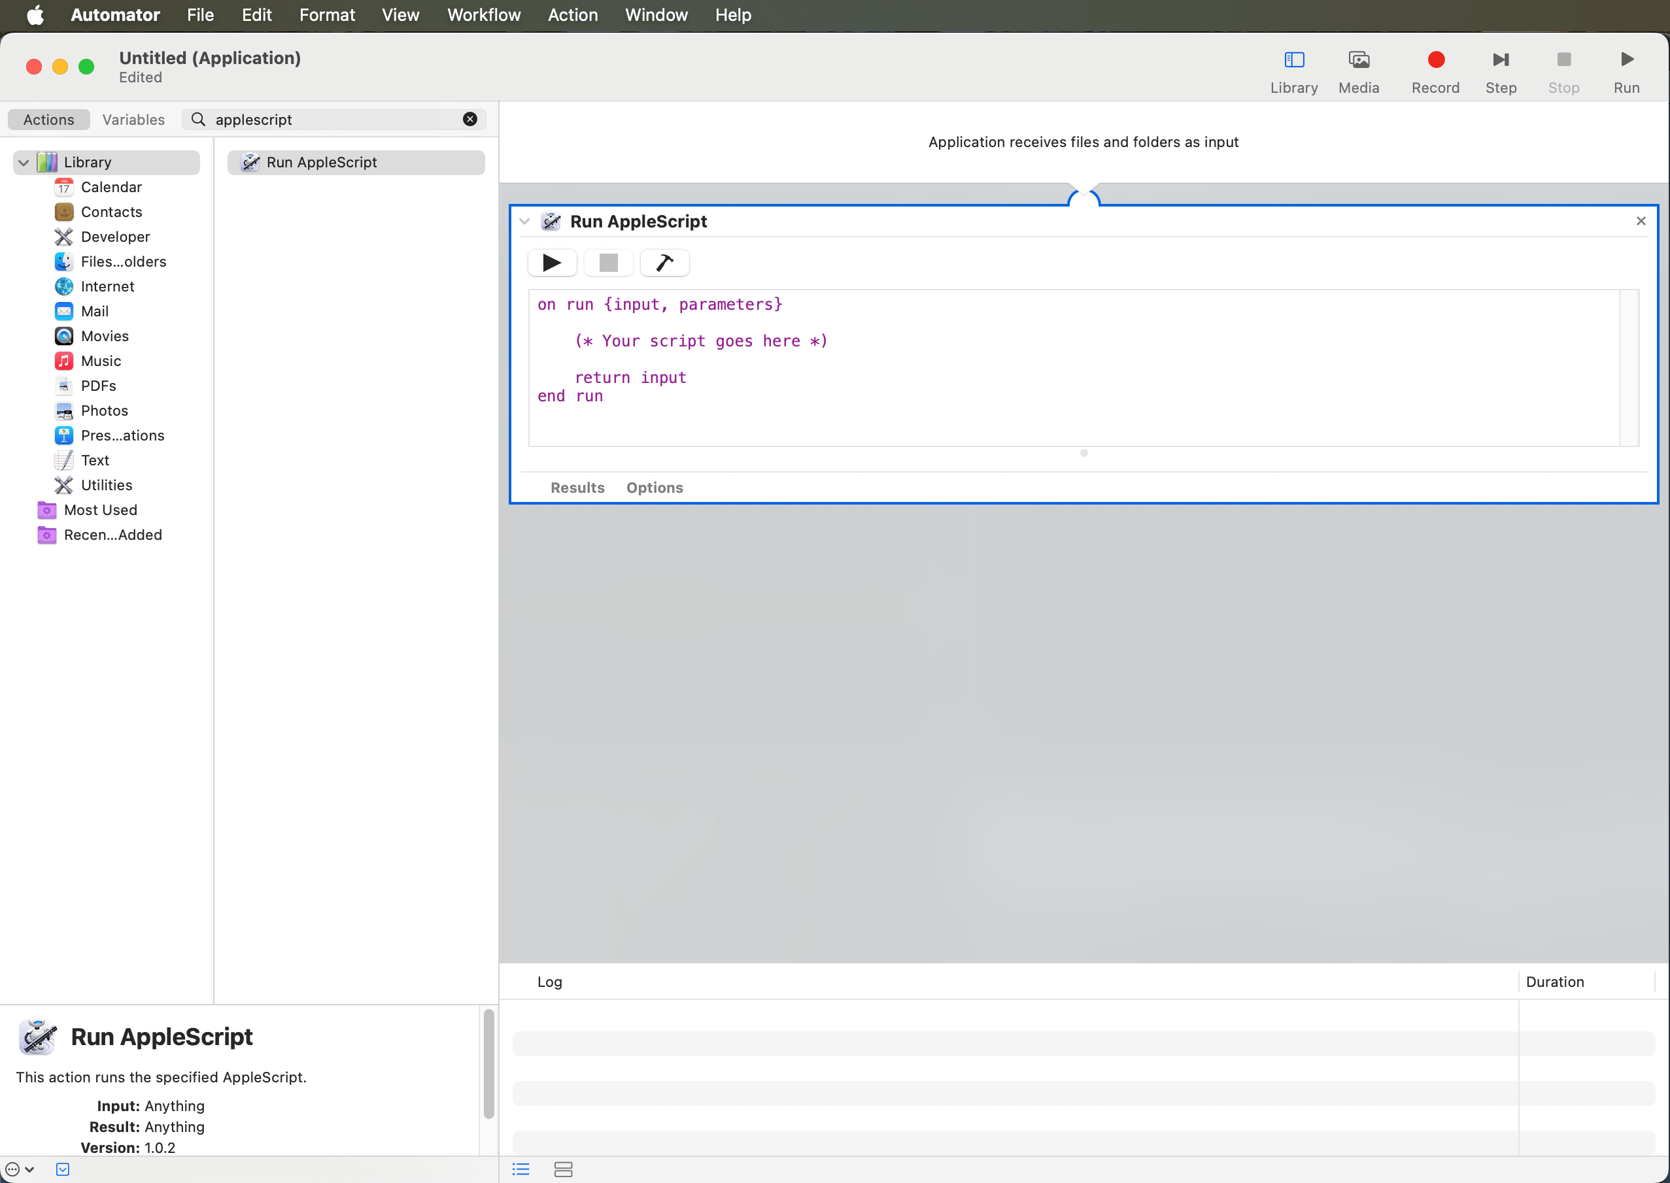This screenshot has width=1670, height=1183.
Task: Open the File menu
Action: coord(199,14)
